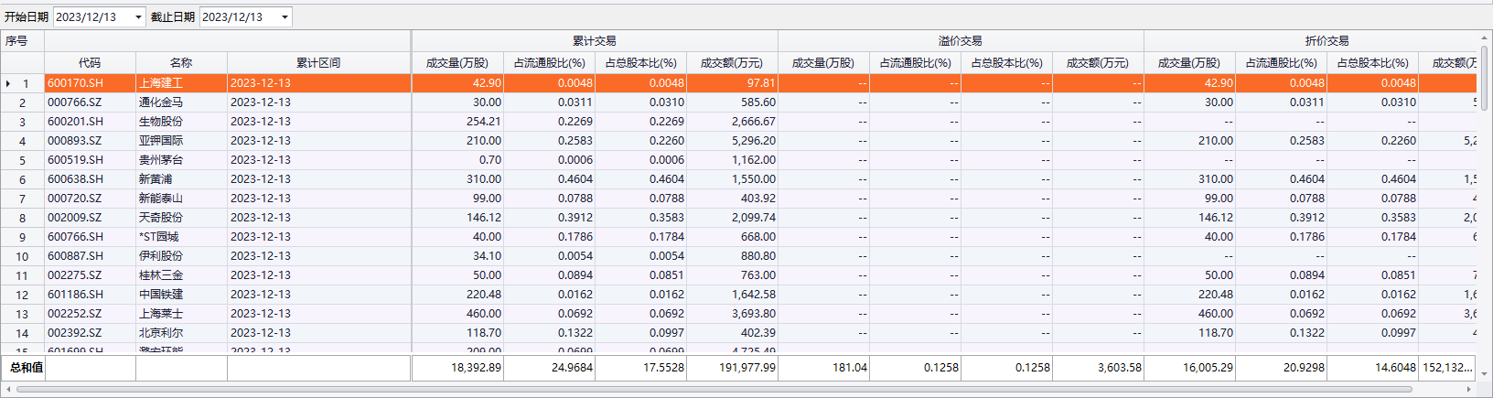
Task: Open the 开始日期 date dropdown
Action: pos(138,17)
